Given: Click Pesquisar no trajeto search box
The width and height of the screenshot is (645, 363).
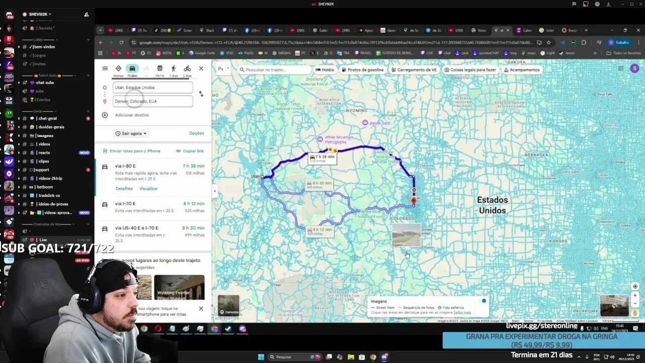Looking at the screenshot, I should pyautogui.click(x=275, y=70).
